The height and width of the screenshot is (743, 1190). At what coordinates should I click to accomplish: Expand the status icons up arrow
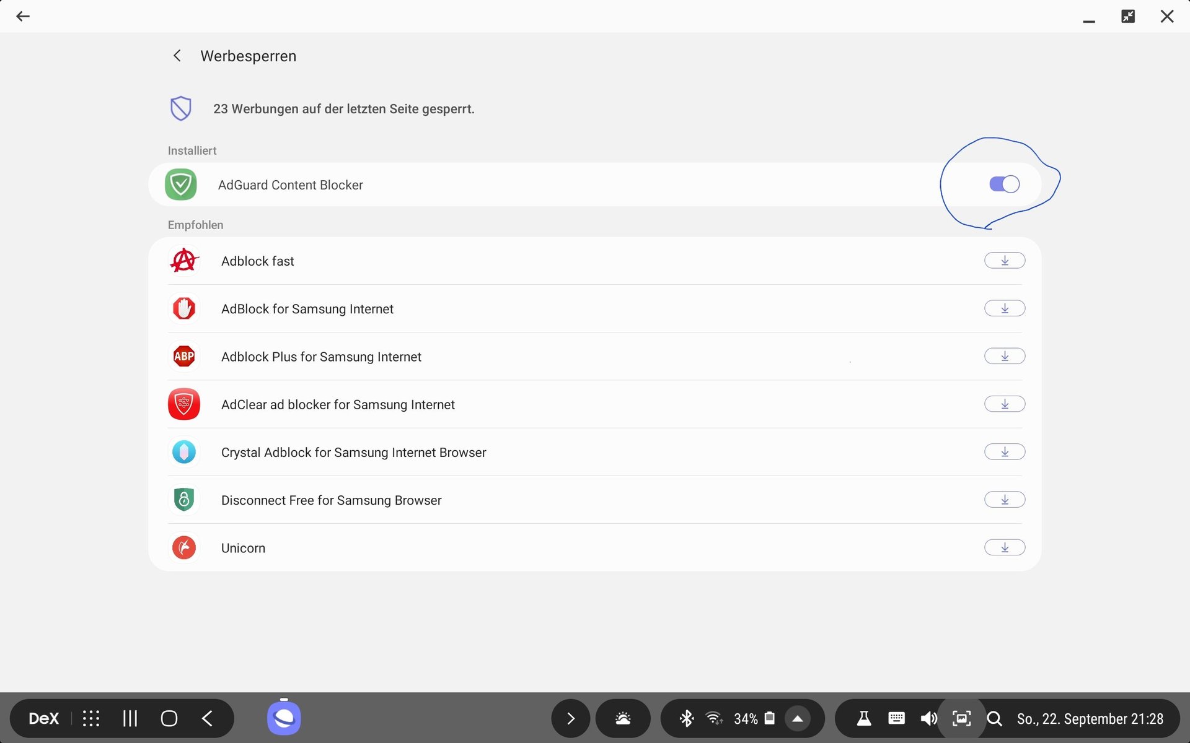pos(798,718)
